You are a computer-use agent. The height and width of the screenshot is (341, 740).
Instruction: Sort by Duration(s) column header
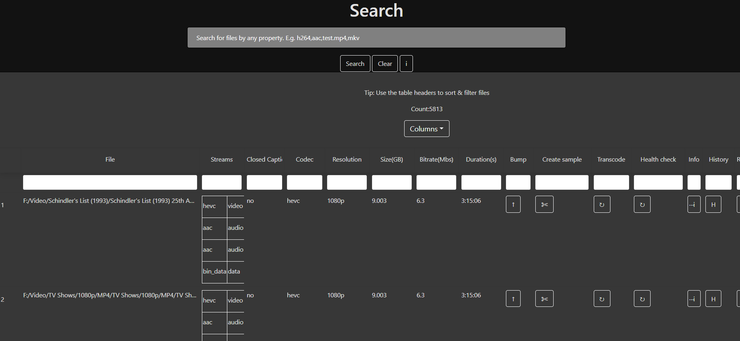pyautogui.click(x=481, y=159)
